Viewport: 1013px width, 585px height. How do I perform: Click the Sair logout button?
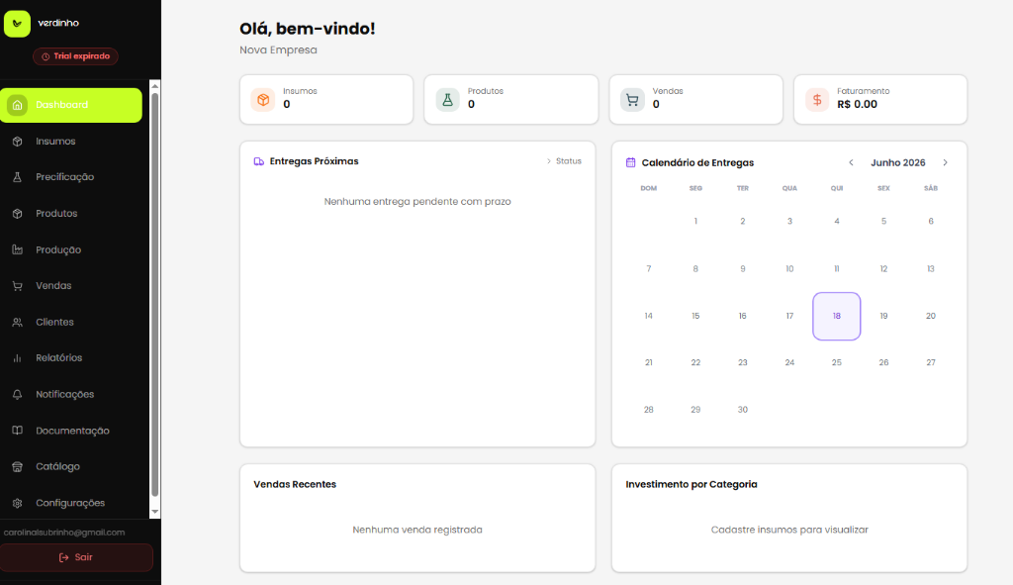[76, 557]
